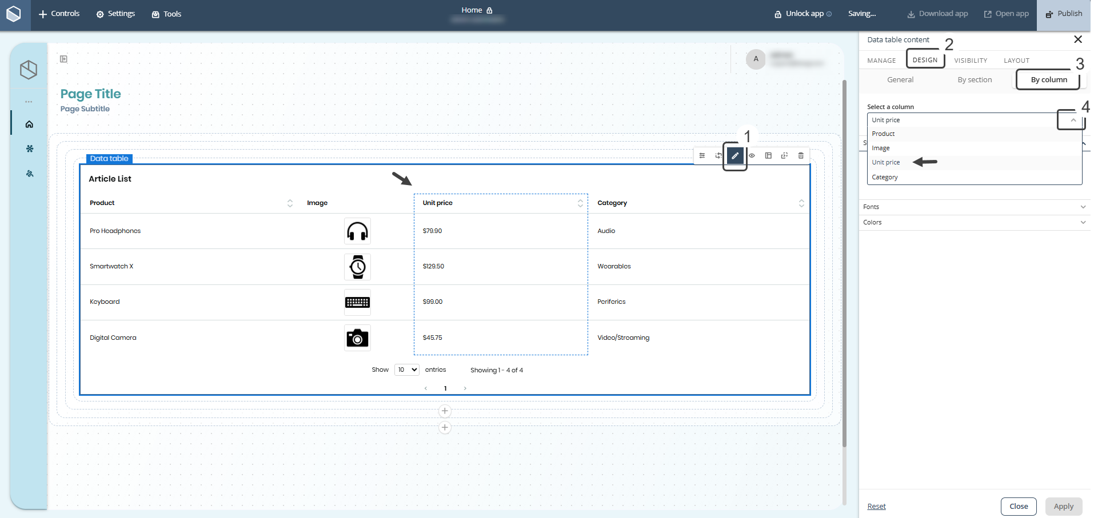Click the Home icon in the left sidebar

(29, 124)
